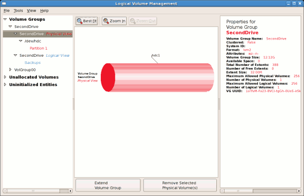
Task: Click Remove Selected Physical Volume(s) button
Action: [180, 185]
